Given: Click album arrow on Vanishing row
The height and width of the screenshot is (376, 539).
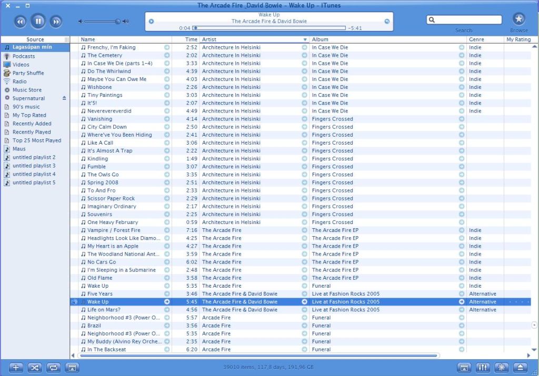Looking at the screenshot, I should 461,119.
